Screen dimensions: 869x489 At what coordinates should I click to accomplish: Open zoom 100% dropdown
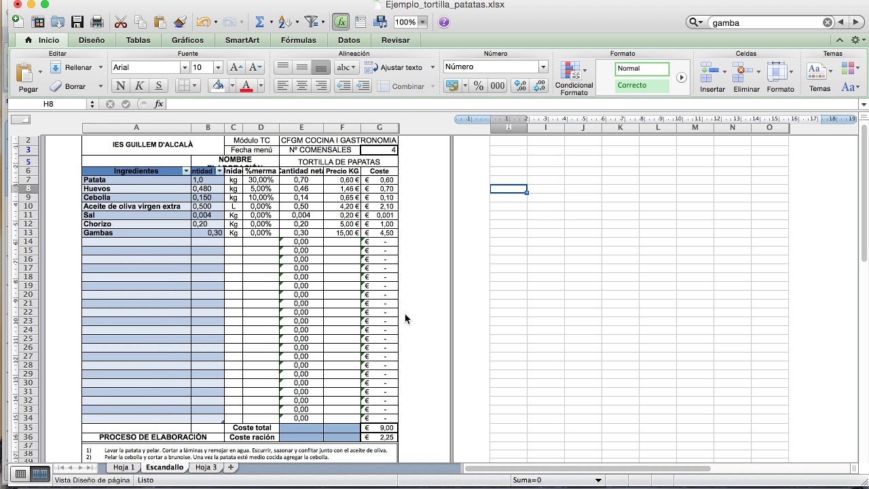[x=422, y=22]
